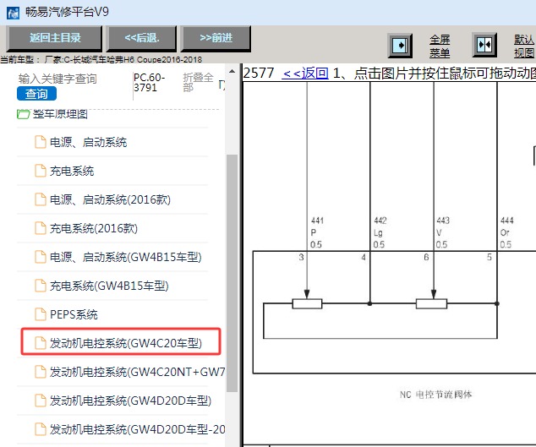The image size is (536, 447).
Task: Select 电源、启动系统(GW4B15车型)
Action: coord(126,257)
